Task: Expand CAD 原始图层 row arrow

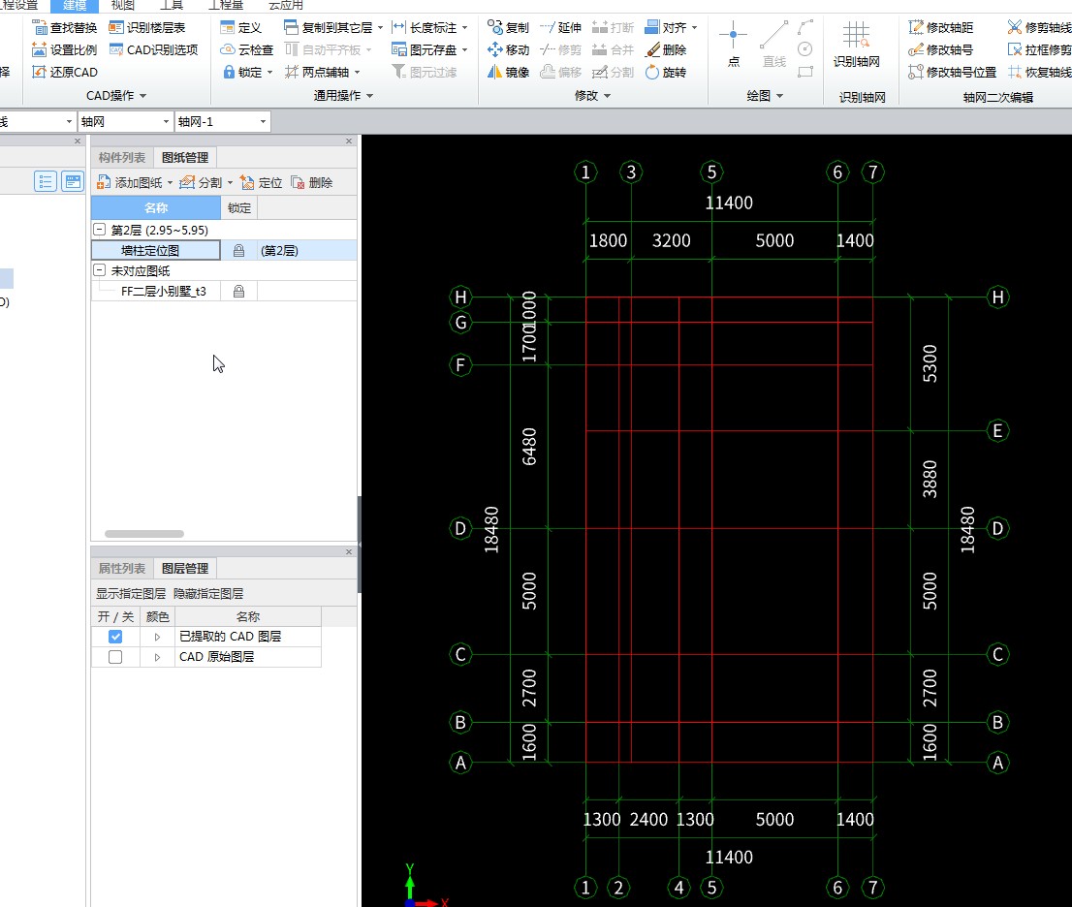Action: (157, 658)
